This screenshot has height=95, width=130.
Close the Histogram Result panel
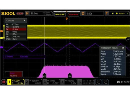(123, 48)
